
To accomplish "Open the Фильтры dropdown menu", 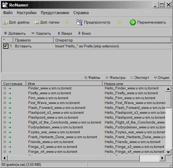I will coord(115,77).
